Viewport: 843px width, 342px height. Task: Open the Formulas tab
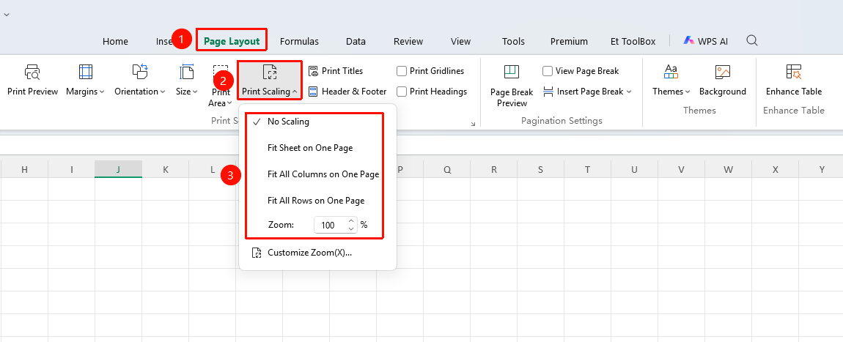(x=300, y=41)
